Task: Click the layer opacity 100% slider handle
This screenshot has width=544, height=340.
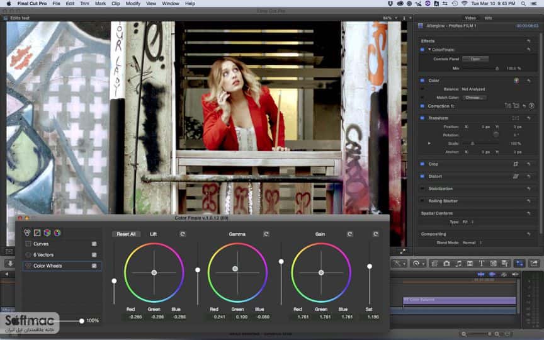Action: click(81, 321)
